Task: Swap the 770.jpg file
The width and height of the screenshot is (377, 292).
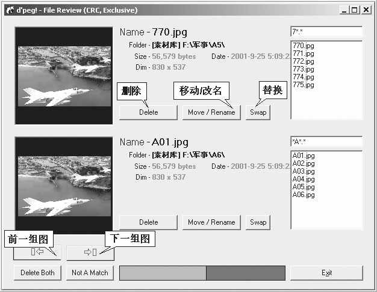Action: click(258, 112)
